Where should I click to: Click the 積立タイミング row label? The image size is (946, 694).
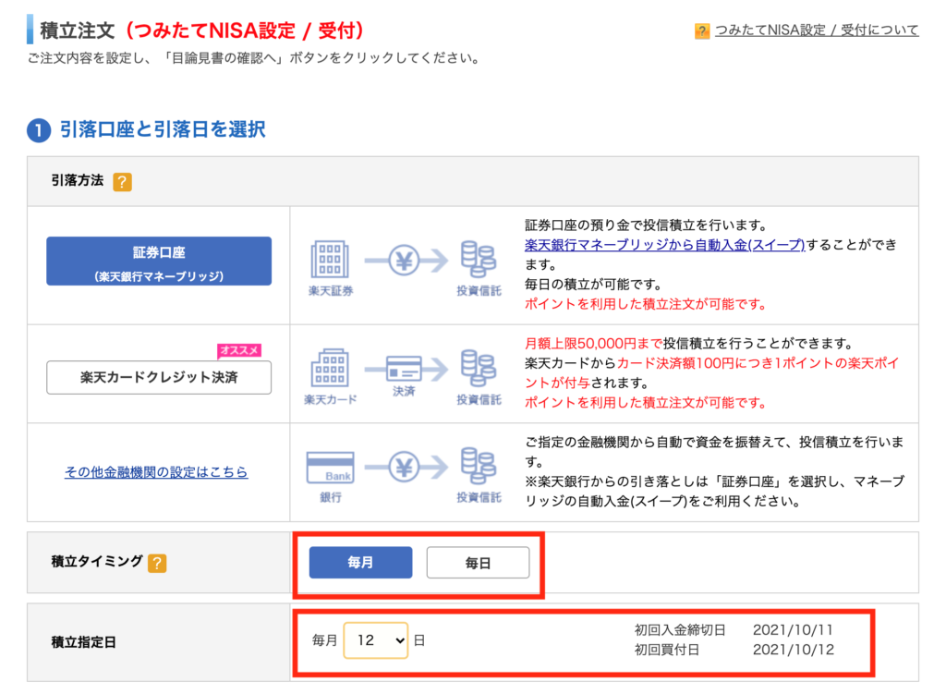tap(97, 561)
